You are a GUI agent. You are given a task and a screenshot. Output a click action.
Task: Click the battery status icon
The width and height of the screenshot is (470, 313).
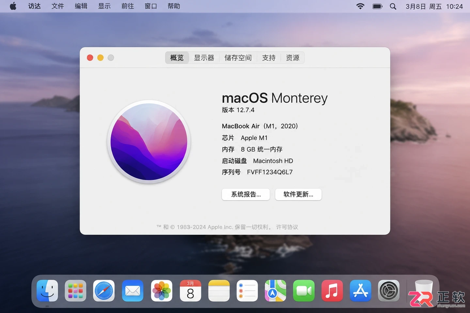point(377,6)
